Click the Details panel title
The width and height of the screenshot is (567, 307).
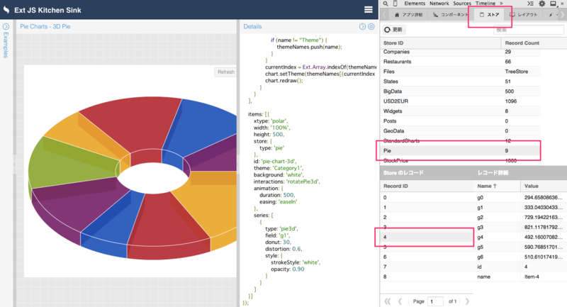coord(252,26)
